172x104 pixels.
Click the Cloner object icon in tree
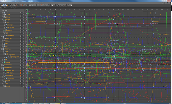click(5, 22)
